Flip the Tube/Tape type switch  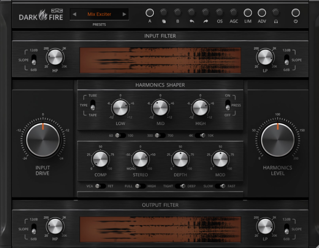coord(93,105)
